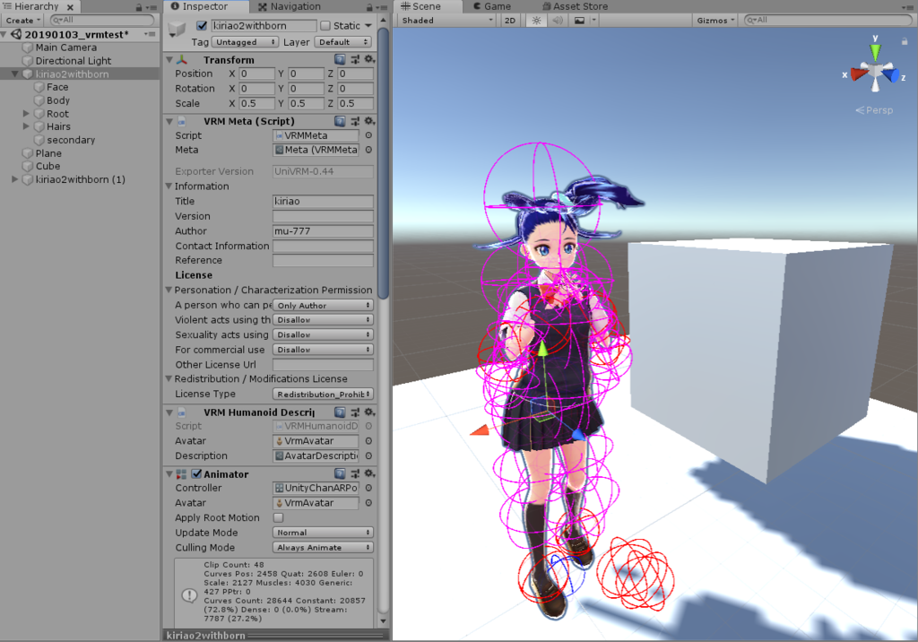Collapse the Information foldout
Viewport: 918px width, 642px height.
[169, 187]
